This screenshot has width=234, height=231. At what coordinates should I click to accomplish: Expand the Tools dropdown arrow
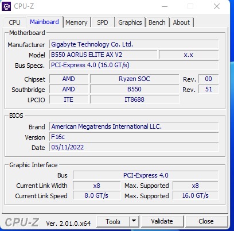134,222
